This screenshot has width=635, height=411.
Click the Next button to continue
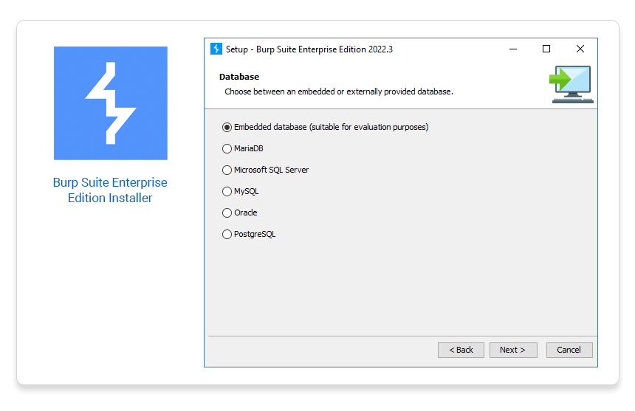click(513, 350)
